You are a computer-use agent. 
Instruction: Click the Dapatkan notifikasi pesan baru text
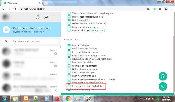coord(32,28)
